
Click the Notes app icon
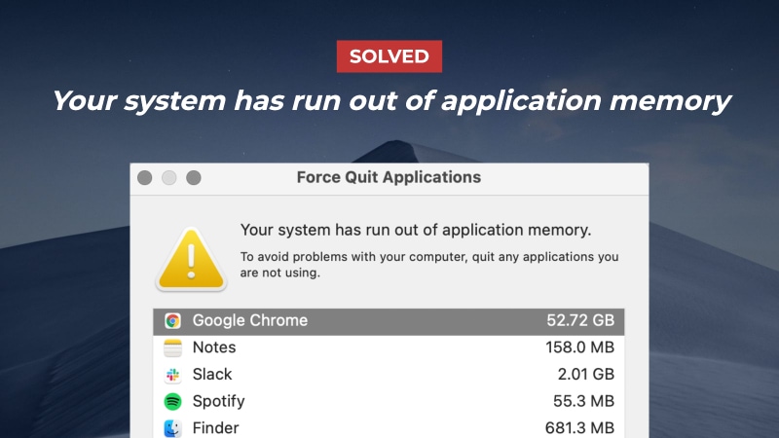click(172, 347)
